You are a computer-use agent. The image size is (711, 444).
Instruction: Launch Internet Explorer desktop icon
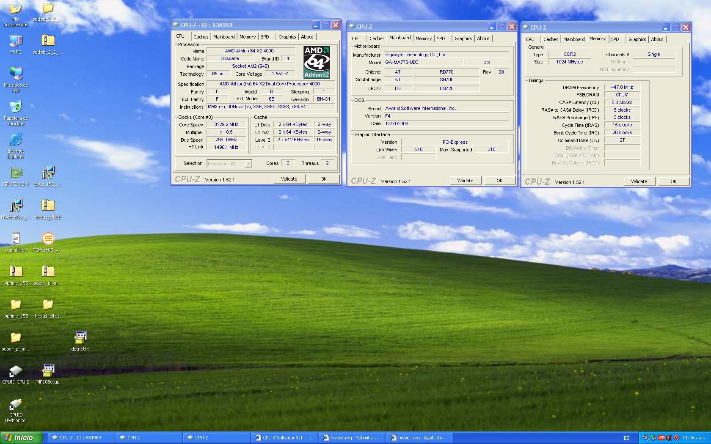coord(16,146)
